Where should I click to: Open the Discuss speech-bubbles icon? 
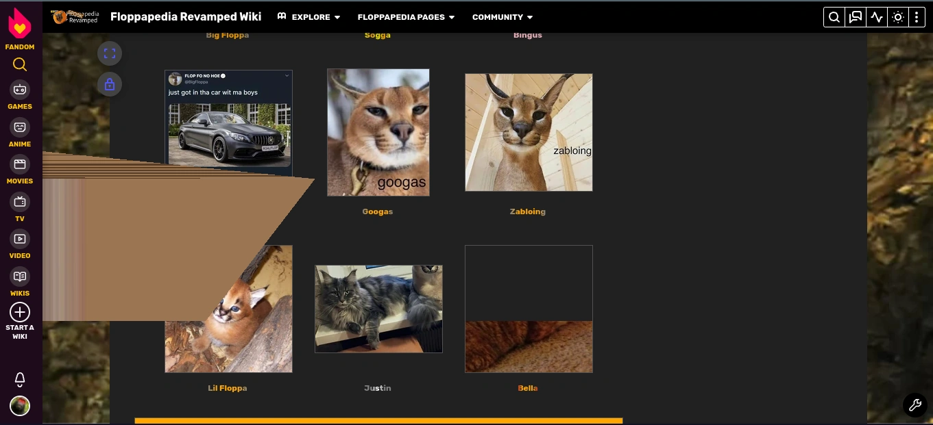(856, 18)
